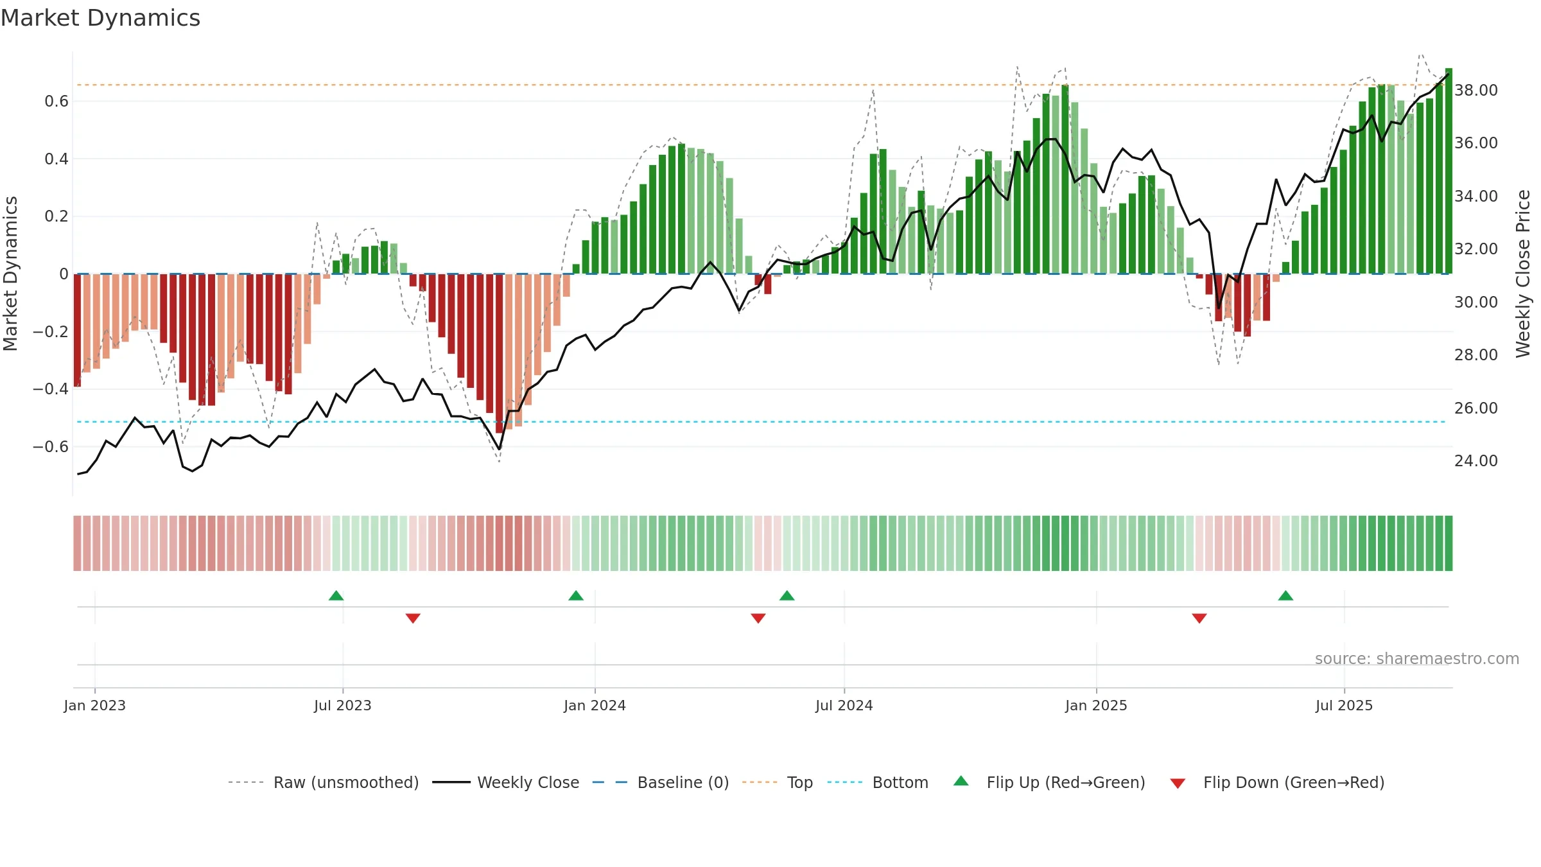Click the −0.6 left axis tick

click(x=51, y=446)
